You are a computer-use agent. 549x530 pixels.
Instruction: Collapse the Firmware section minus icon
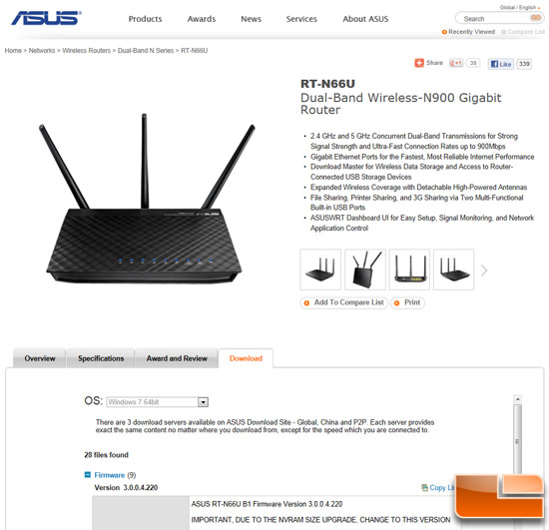click(x=88, y=475)
